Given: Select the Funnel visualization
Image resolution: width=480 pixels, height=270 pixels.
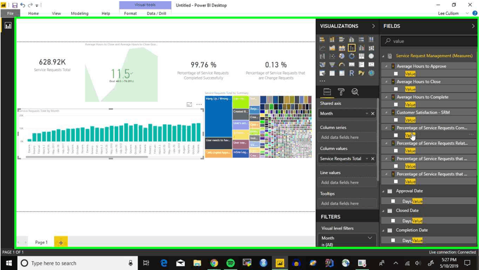Looking at the screenshot, I should tap(332, 65).
